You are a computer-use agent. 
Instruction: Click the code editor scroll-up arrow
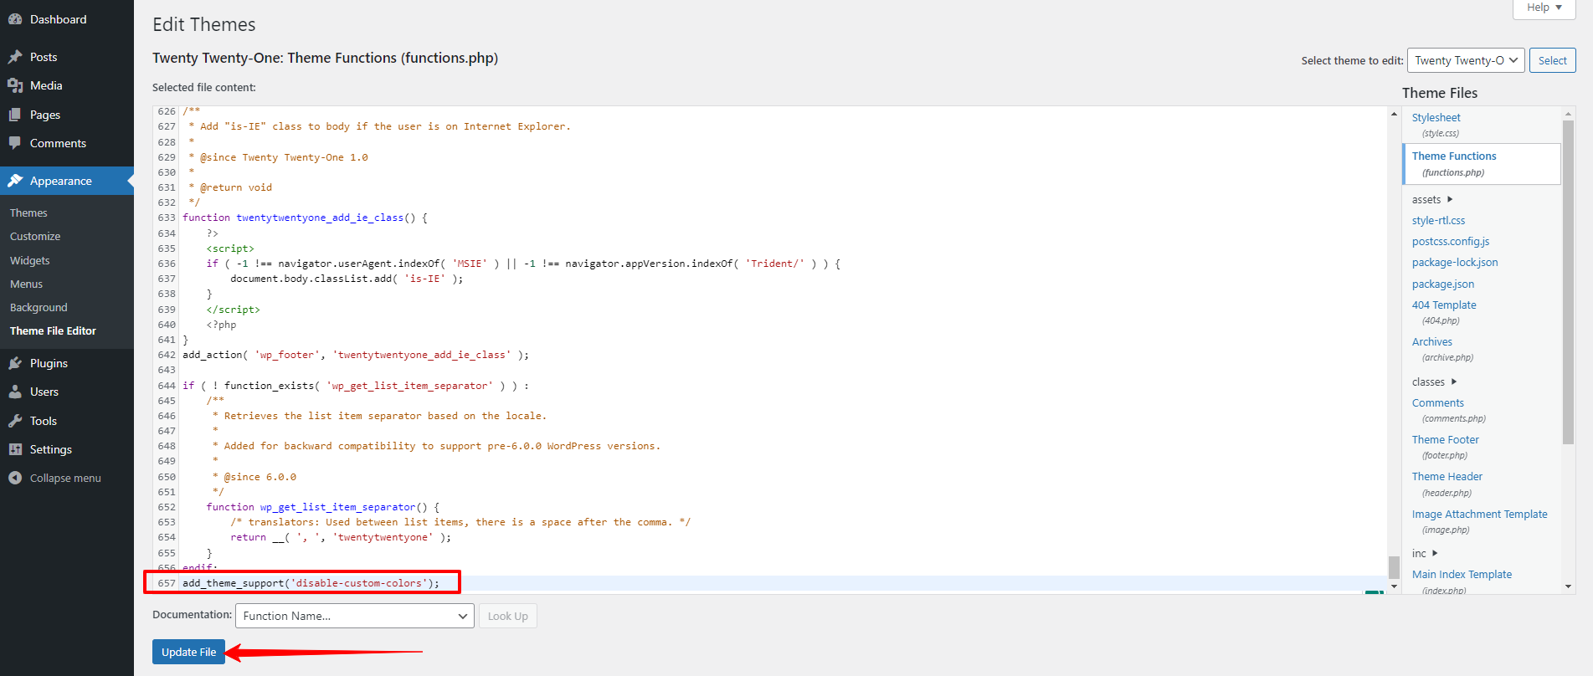pyautogui.click(x=1394, y=114)
